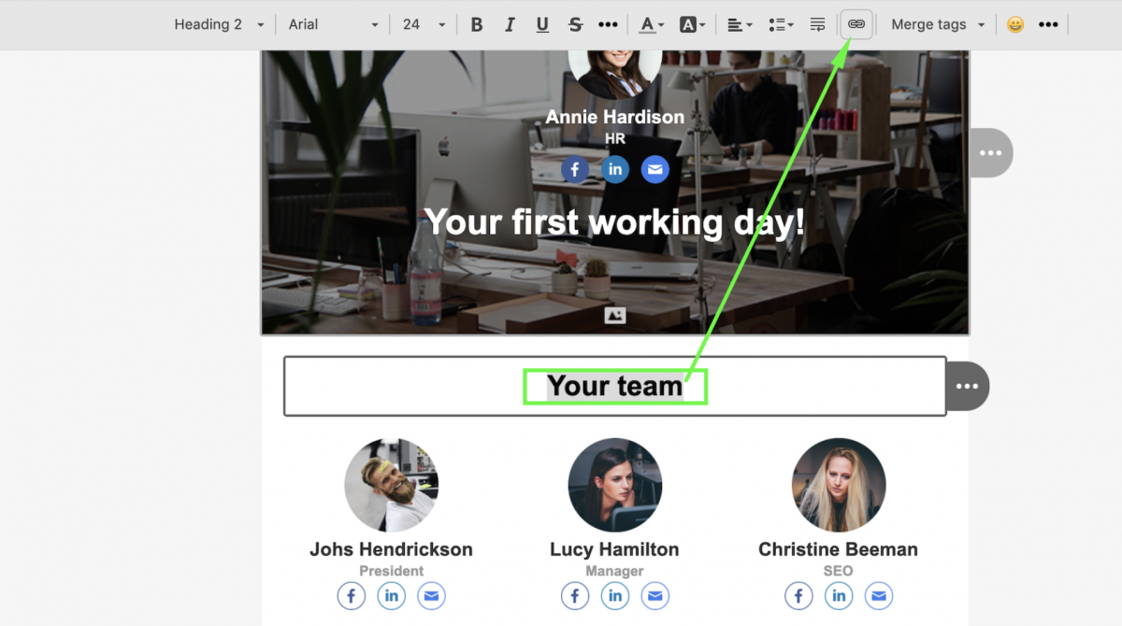The width and height of the screenshot is (1122, 626).
Task: Click Lucy Hamilton's LinkedIn icon
Action: tap(614, 595)
